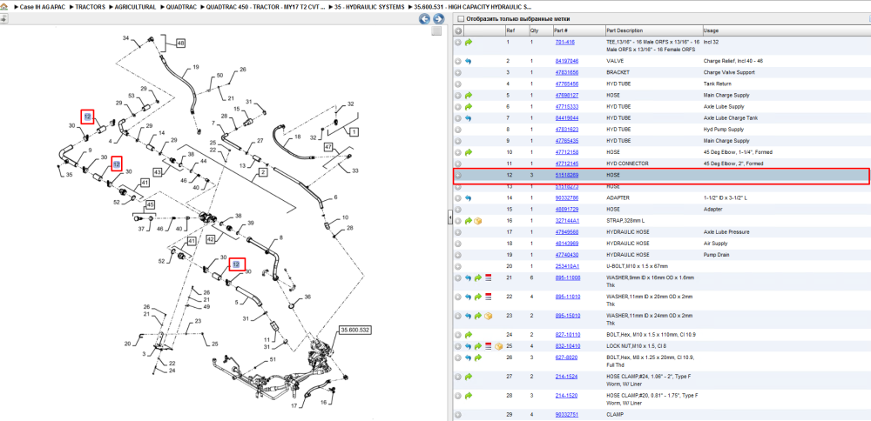The width and height of the screenshot is (871, 421).
Task: Click the add-all circle in table header
Action: tap(458, 30)
